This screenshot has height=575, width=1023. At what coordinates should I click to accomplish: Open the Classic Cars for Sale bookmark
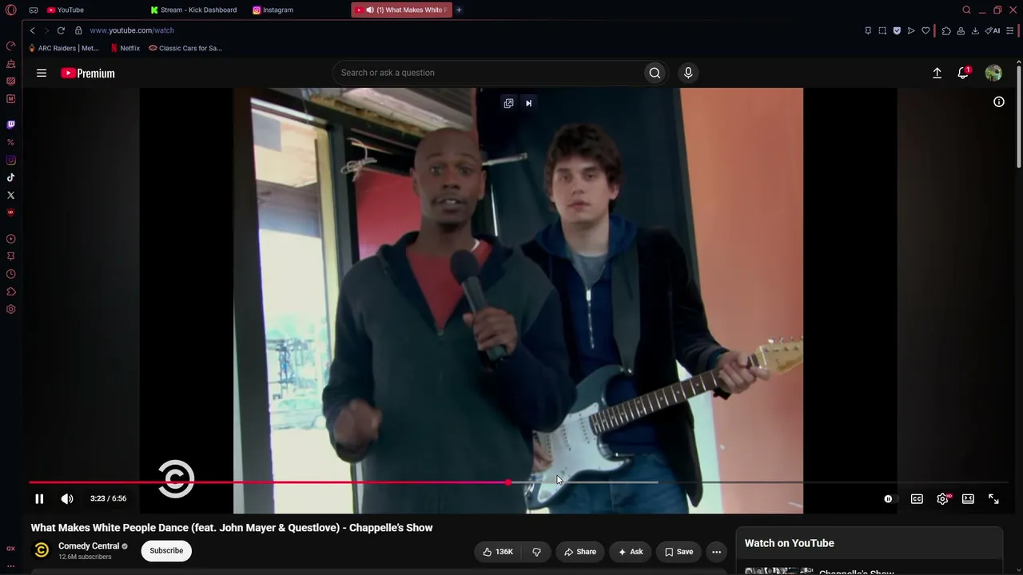click(185, 48)
